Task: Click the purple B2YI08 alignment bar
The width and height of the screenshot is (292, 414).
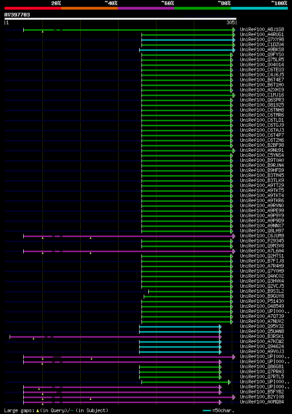Action: pyautogui.click(x=128, y=397)
